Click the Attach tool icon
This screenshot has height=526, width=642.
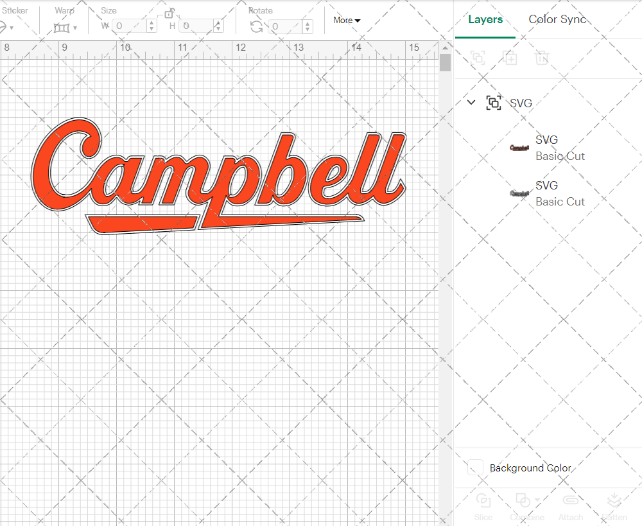click(571, 500)
